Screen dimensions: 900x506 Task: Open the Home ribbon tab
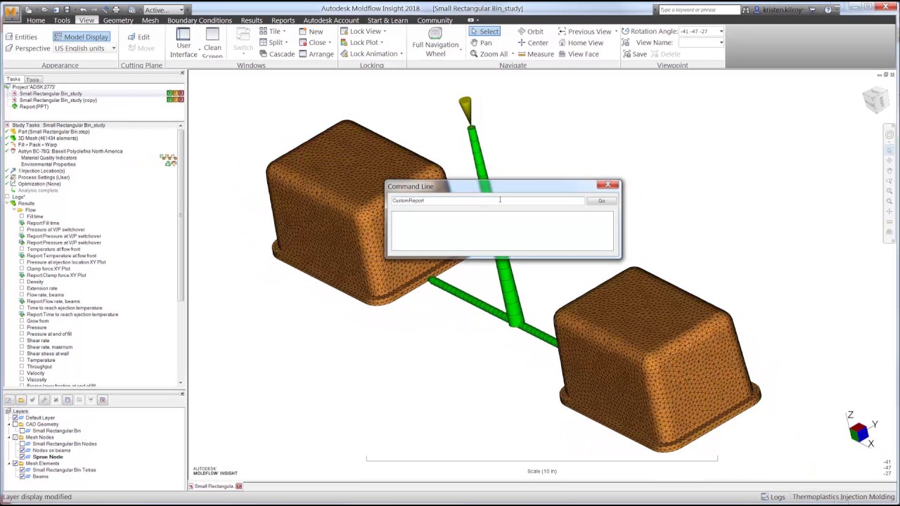(x=36, y=20)
